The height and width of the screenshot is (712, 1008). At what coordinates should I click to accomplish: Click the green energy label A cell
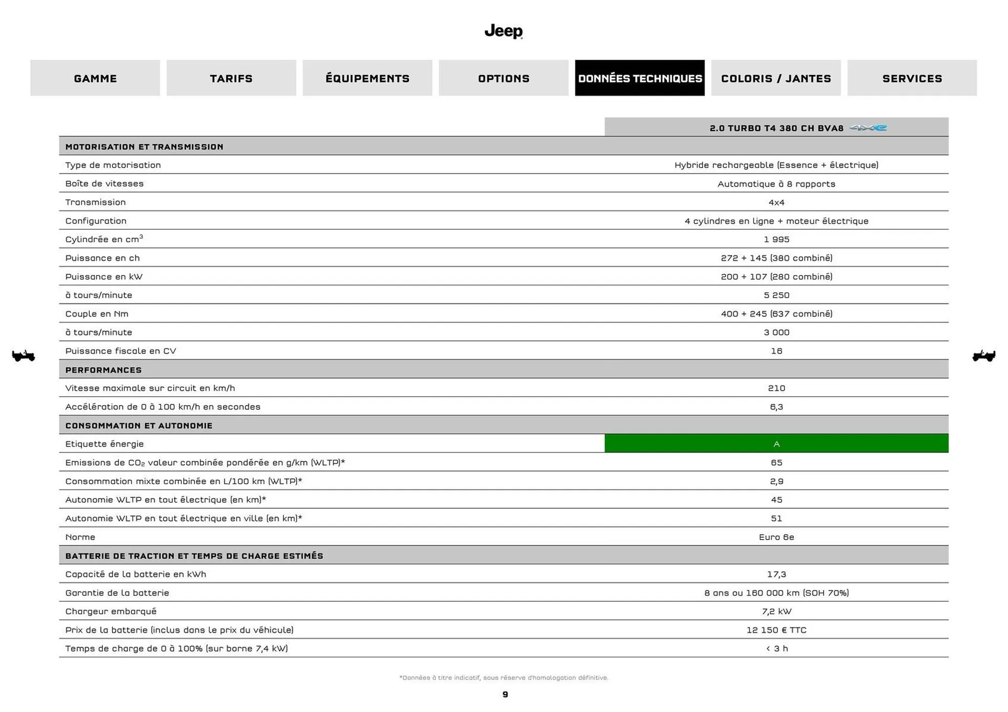(x=776, y=444)
